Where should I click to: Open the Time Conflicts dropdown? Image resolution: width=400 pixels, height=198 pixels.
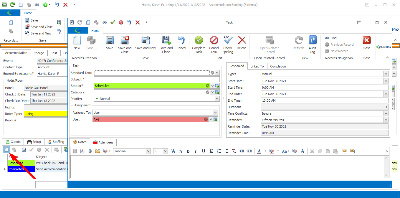click(386, 113)
